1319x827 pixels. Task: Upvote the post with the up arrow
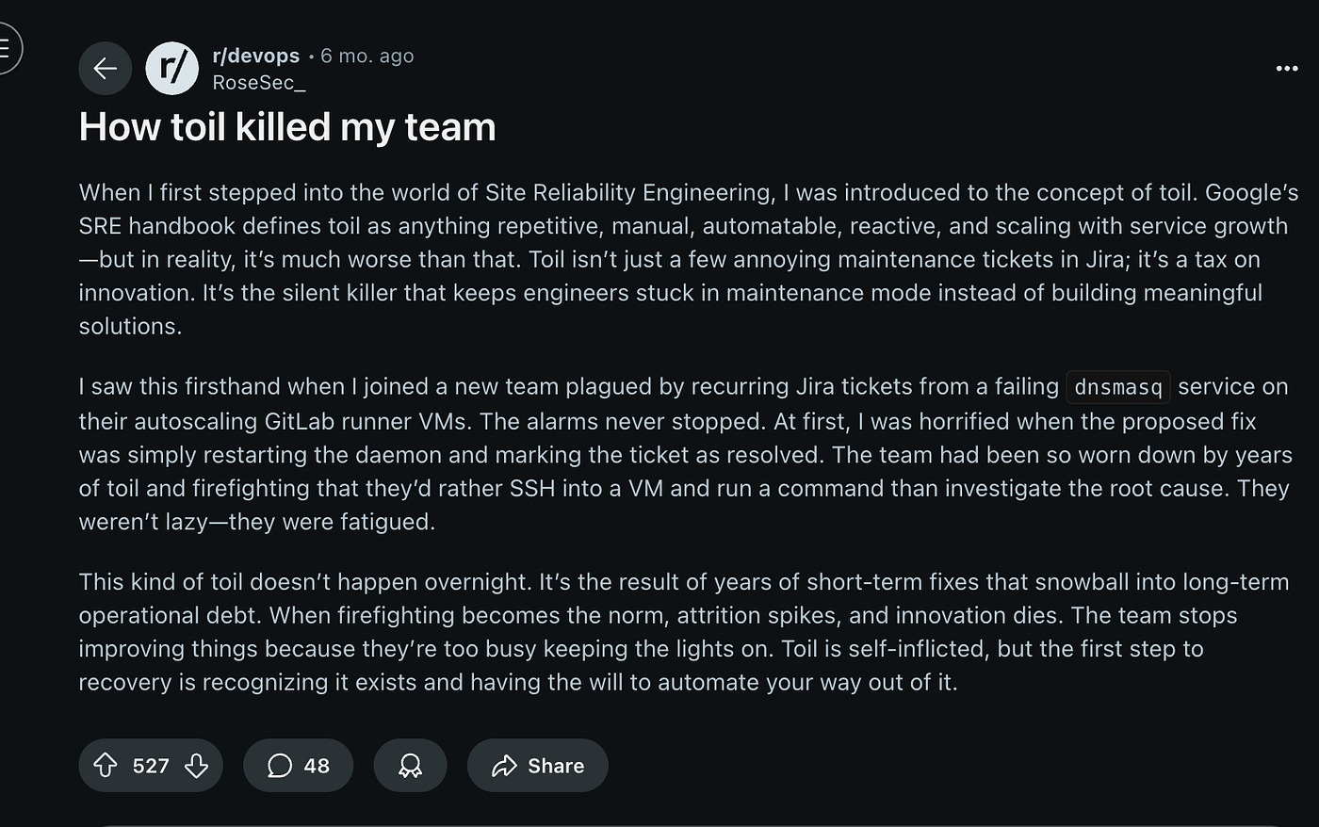tap(105, 766)
